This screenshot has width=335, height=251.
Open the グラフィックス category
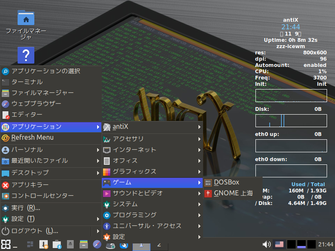pos(152,172)
